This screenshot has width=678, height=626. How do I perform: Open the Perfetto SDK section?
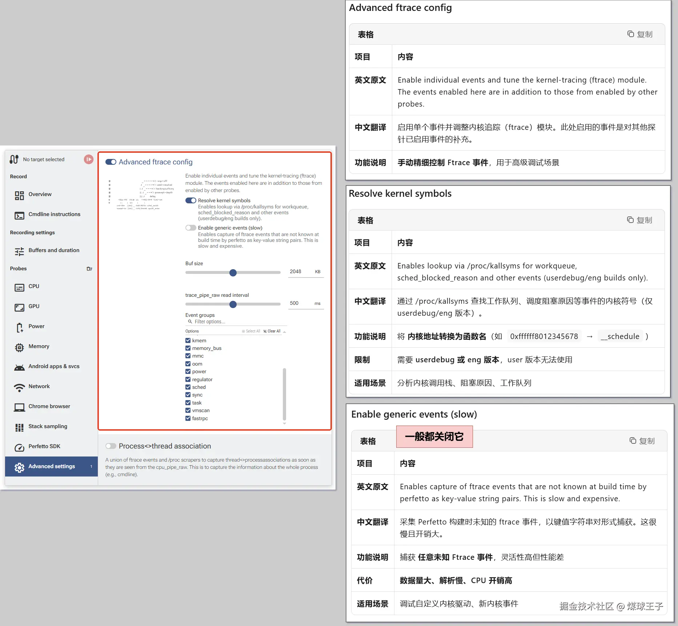click(44, 446)
